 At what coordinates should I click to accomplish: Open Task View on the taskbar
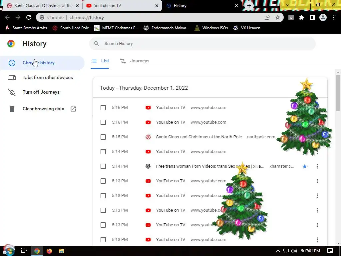tap(24, 251)
